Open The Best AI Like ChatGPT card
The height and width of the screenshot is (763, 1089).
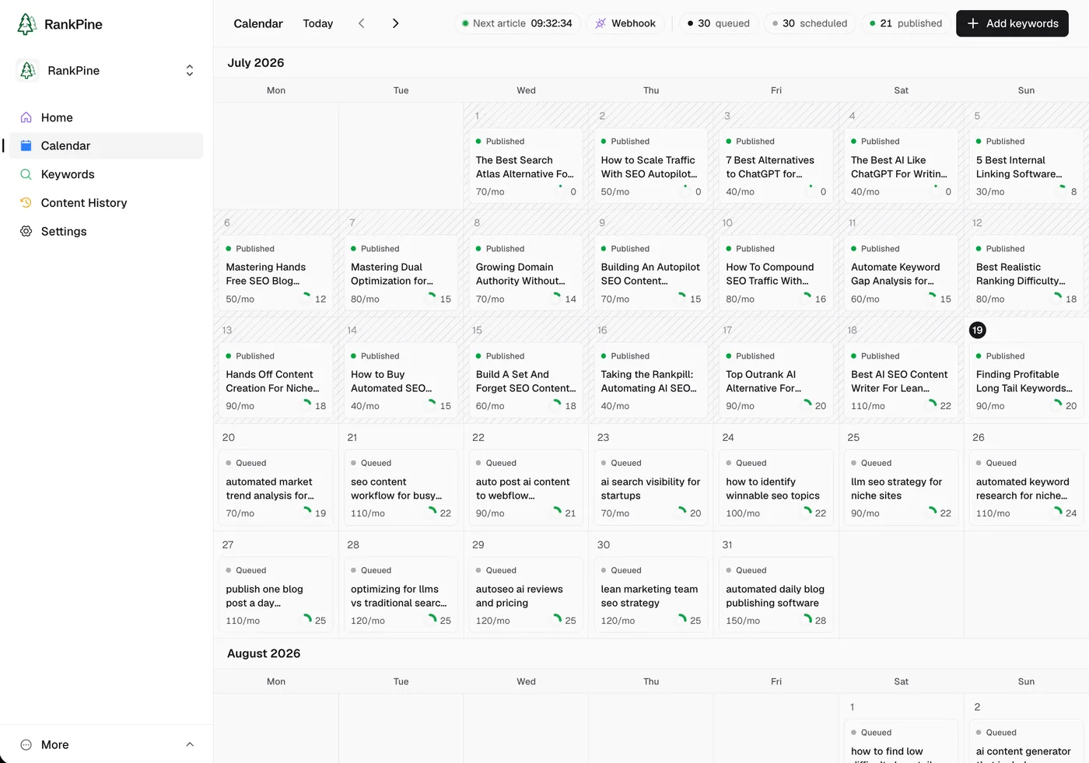point(901,166)
